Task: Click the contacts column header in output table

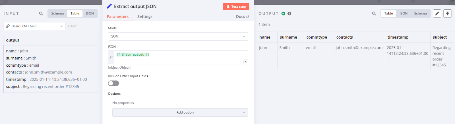Action: pyautogui.click(x=359, y=37)
